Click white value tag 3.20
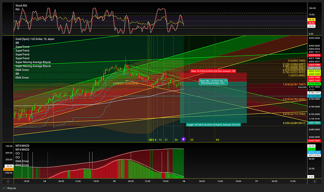 311,176
